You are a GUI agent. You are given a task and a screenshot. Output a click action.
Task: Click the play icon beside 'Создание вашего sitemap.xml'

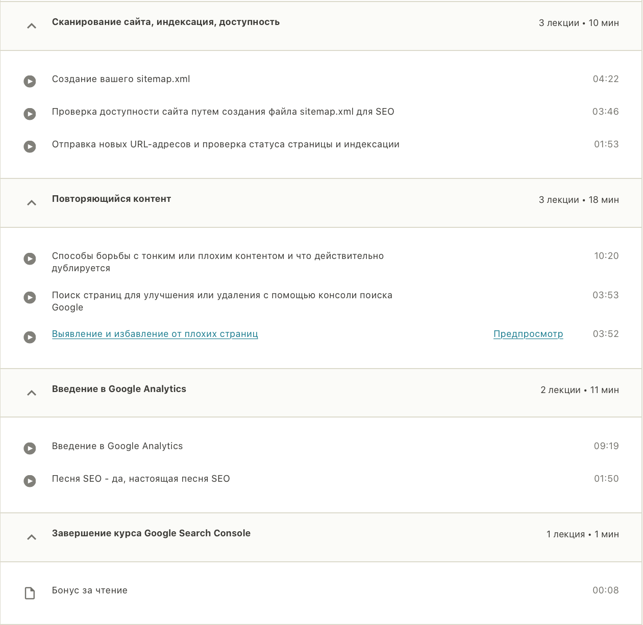tap(30, 81)
